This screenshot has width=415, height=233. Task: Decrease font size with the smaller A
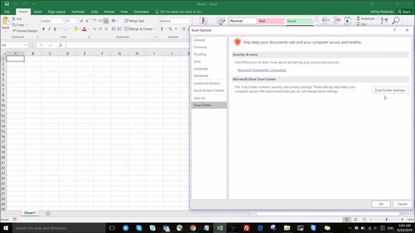(x=87, y=21)
